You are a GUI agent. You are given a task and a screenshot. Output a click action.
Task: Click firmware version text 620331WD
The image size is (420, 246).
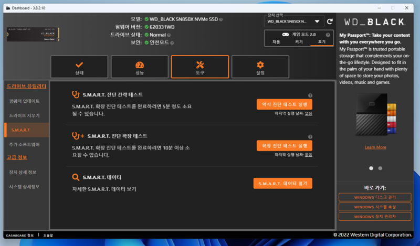(162, 27)
